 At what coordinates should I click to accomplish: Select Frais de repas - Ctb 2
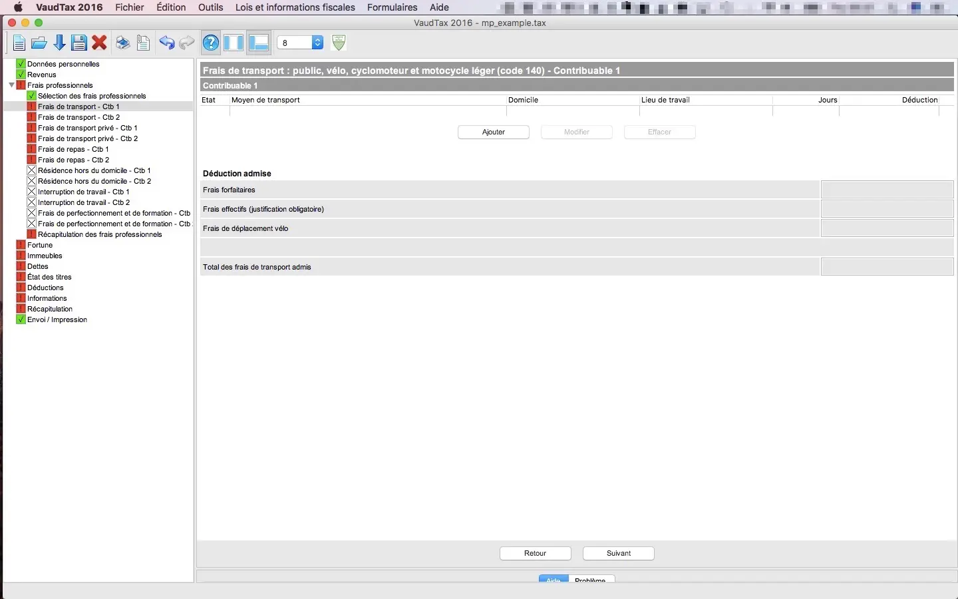click(74, 160)
